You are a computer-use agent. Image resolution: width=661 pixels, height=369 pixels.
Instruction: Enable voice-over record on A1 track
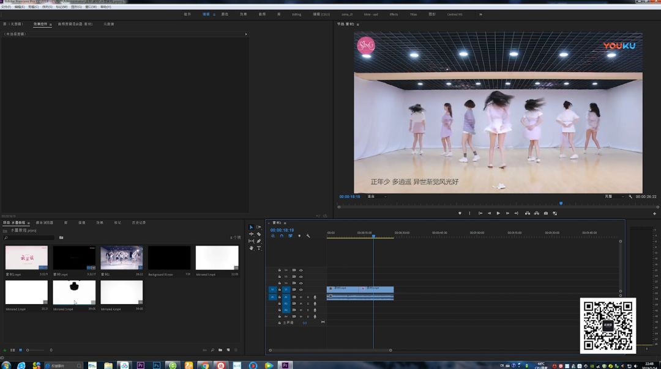[315, 297]
